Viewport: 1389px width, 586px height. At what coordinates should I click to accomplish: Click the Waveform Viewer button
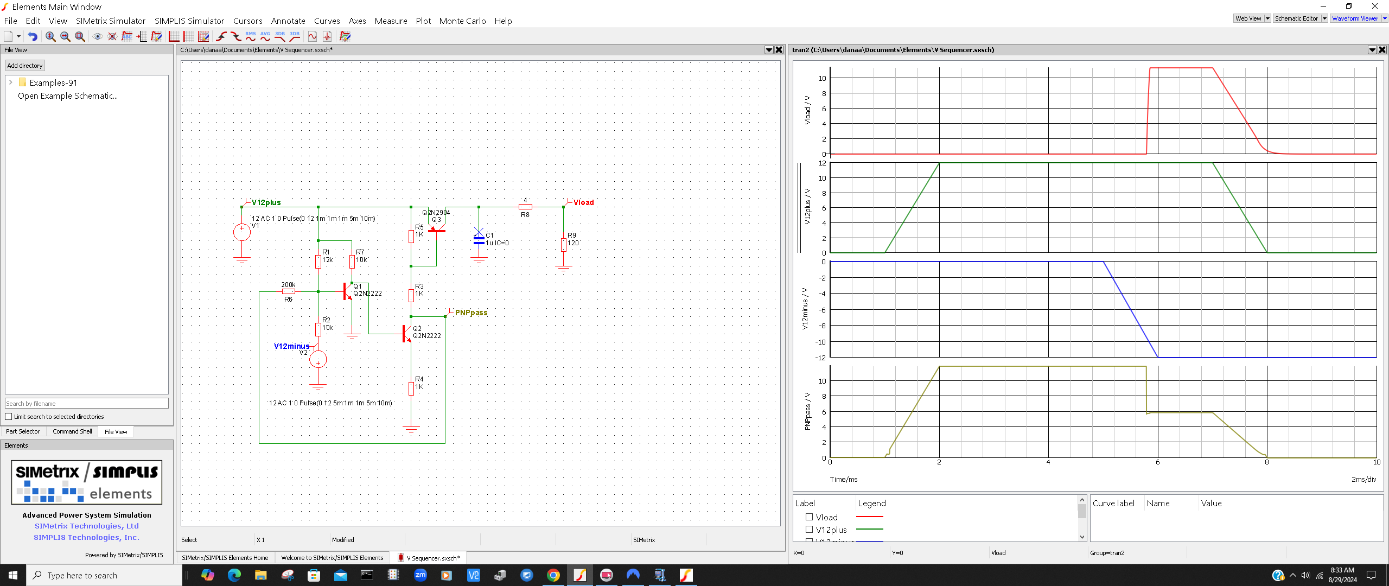[x=1355, y=18]
